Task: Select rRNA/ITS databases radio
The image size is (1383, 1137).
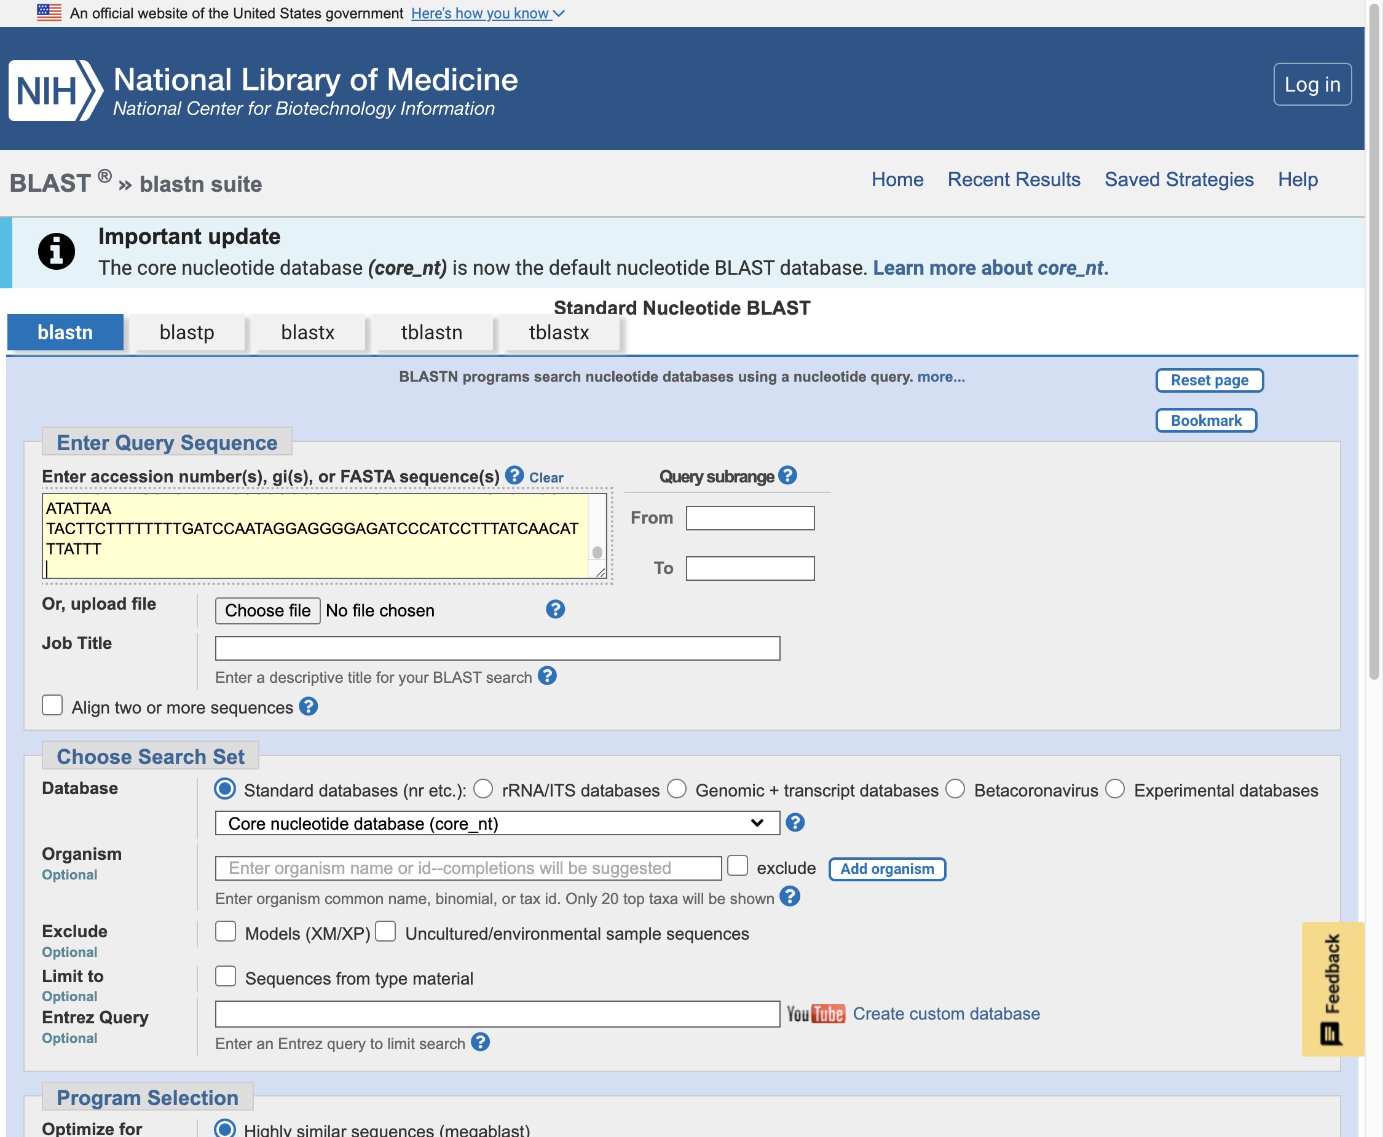Action: coord(484,789)
